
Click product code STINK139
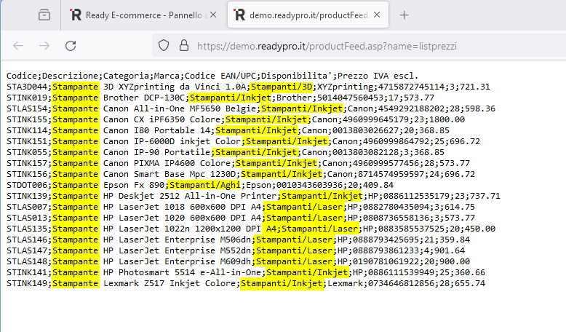pos(27,196)
